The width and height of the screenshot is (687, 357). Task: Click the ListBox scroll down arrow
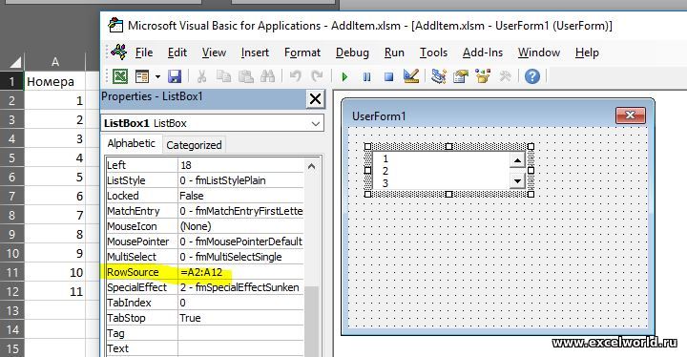[x=517, y=180]
